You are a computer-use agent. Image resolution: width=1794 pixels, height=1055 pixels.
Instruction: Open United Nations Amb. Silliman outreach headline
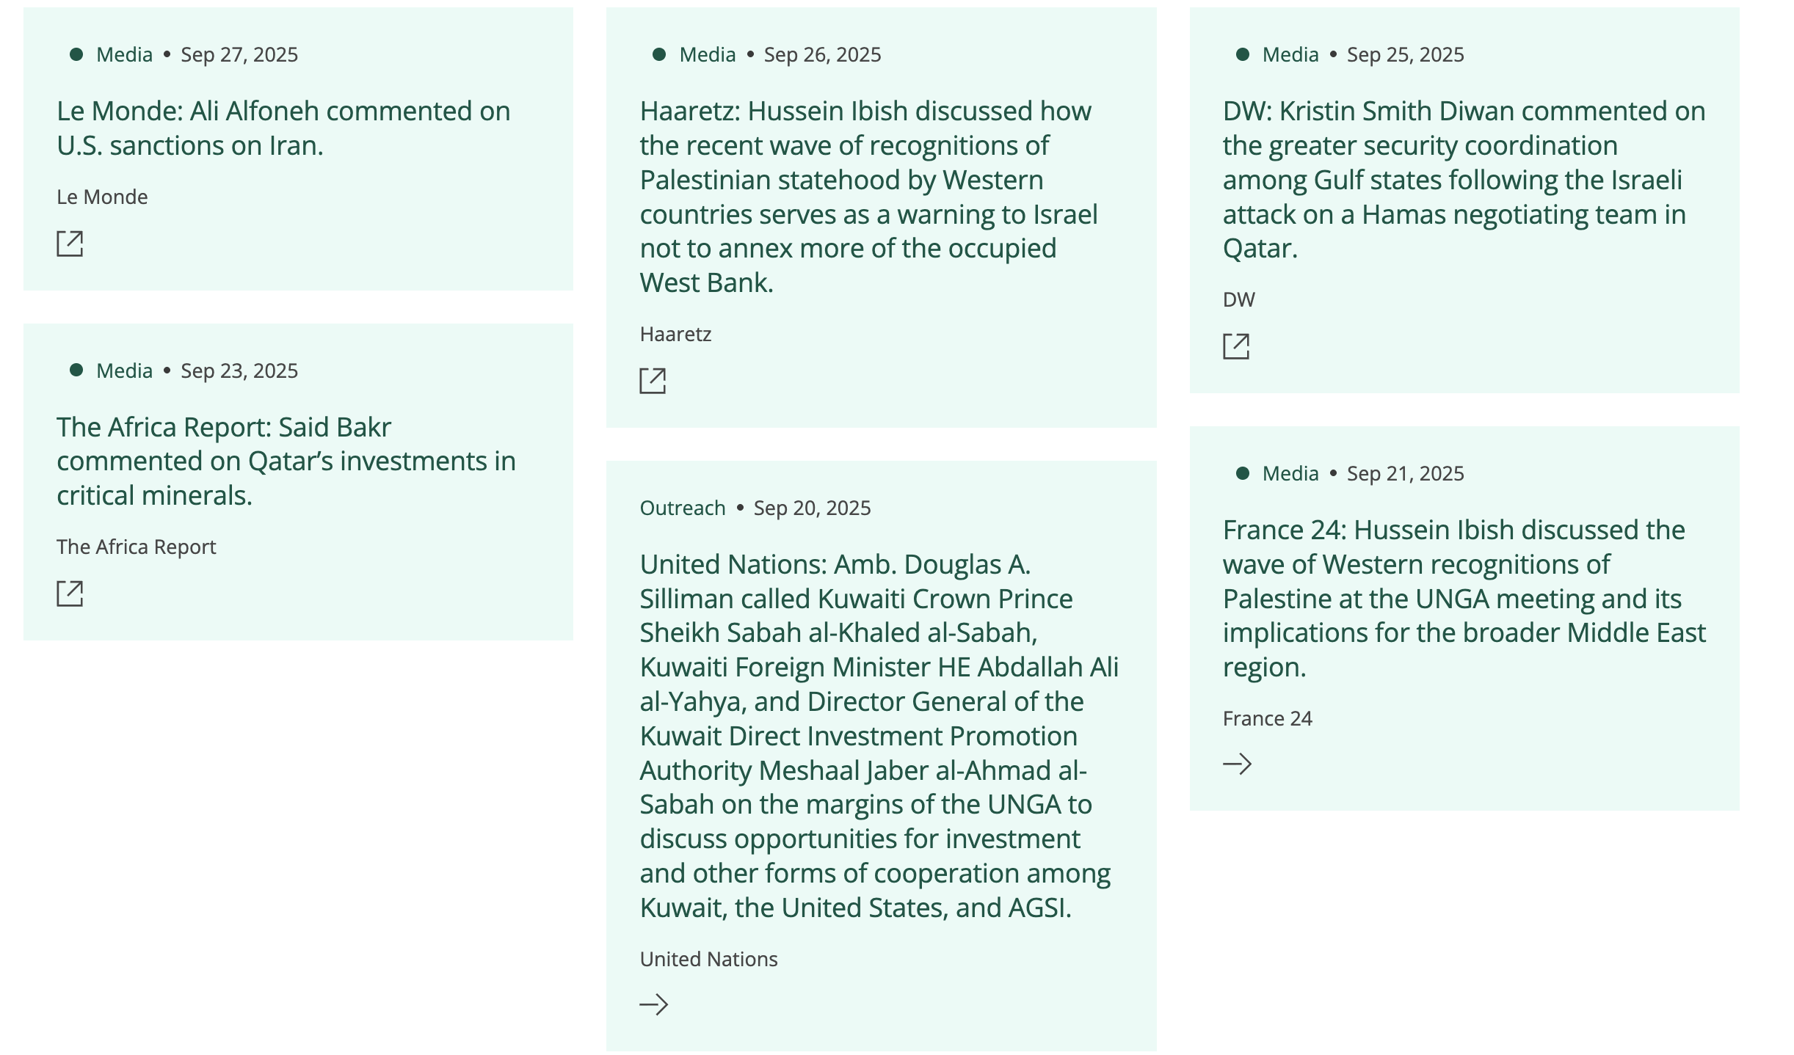click(879, 736)
